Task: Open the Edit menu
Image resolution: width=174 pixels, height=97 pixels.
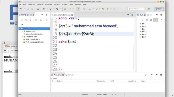Action: 25,5
